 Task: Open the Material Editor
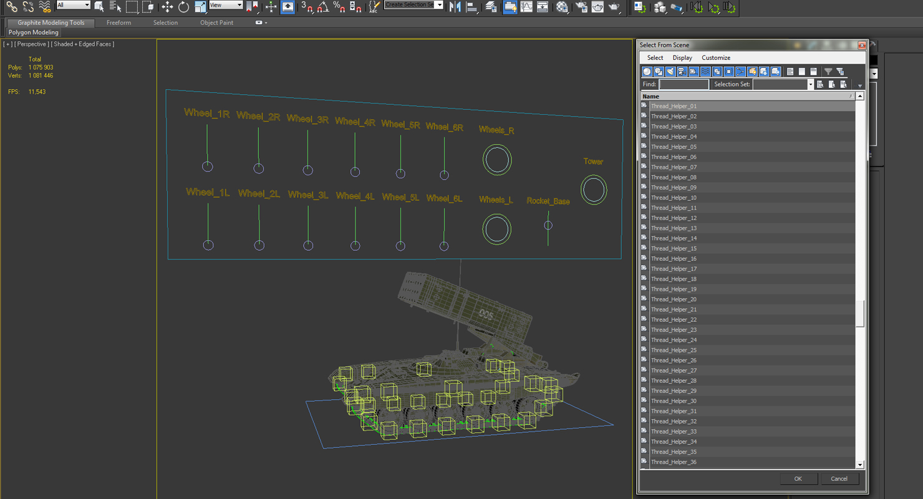563,6
